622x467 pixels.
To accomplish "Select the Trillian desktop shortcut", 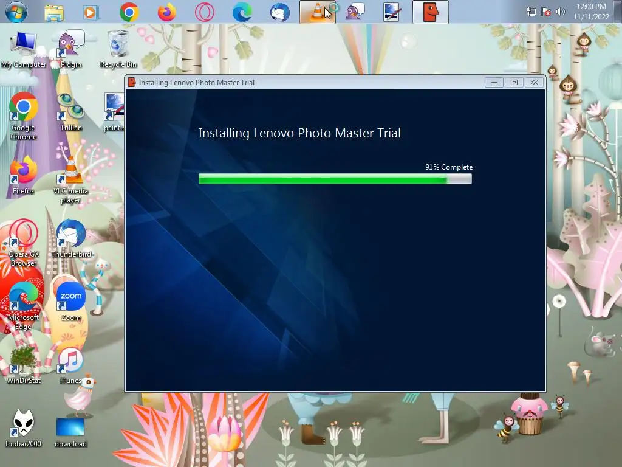I will tap(70, 112).
